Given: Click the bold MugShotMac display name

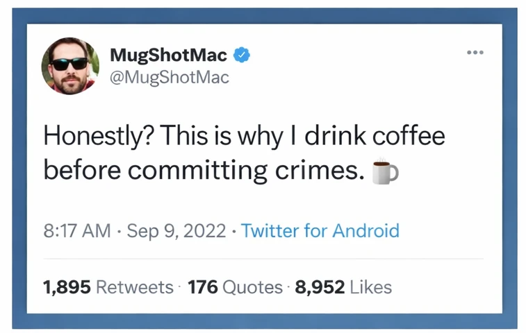Looking at the screenshot, I should (169, 55).
